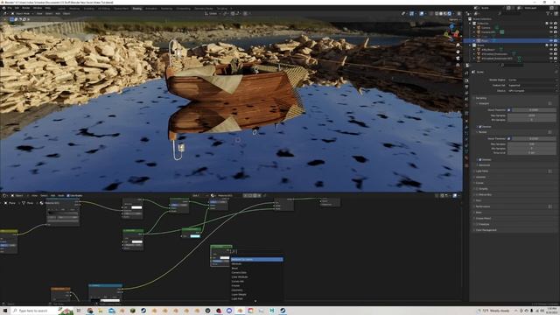The width and height of the screenshot is (560, 315).
Task: Switch to the Layout workspace tab
Action: pyautogui.click(x=61, y=8)
